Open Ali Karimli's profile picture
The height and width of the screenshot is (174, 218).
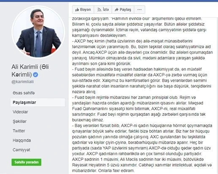pyautogui.click(x=38, y=32)
